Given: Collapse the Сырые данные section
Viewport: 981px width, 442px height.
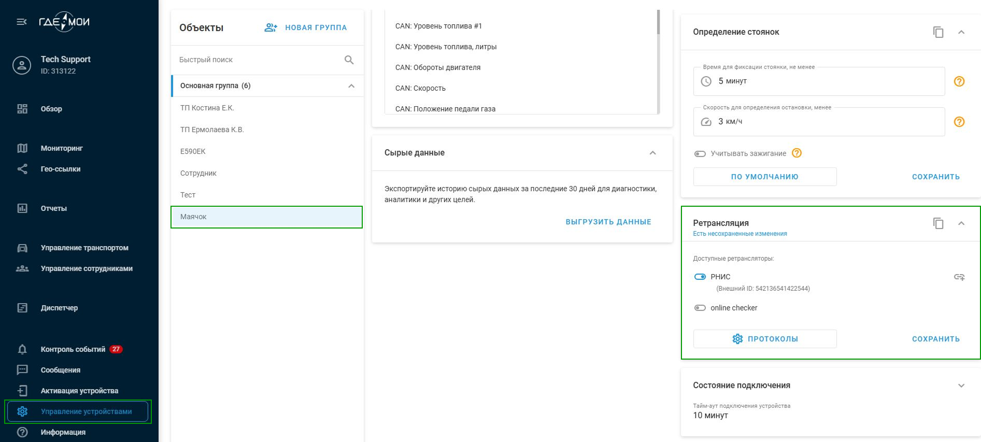Looking at the screenshot, I should point(652,153).
